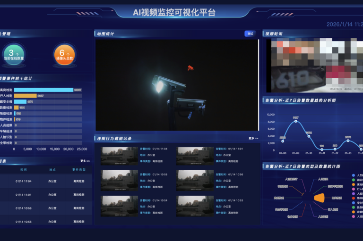Open the 11:01 violation screenshot thumbnail
Image resolution: width=363 pixels, height=241 pixels.
(195, 155)
